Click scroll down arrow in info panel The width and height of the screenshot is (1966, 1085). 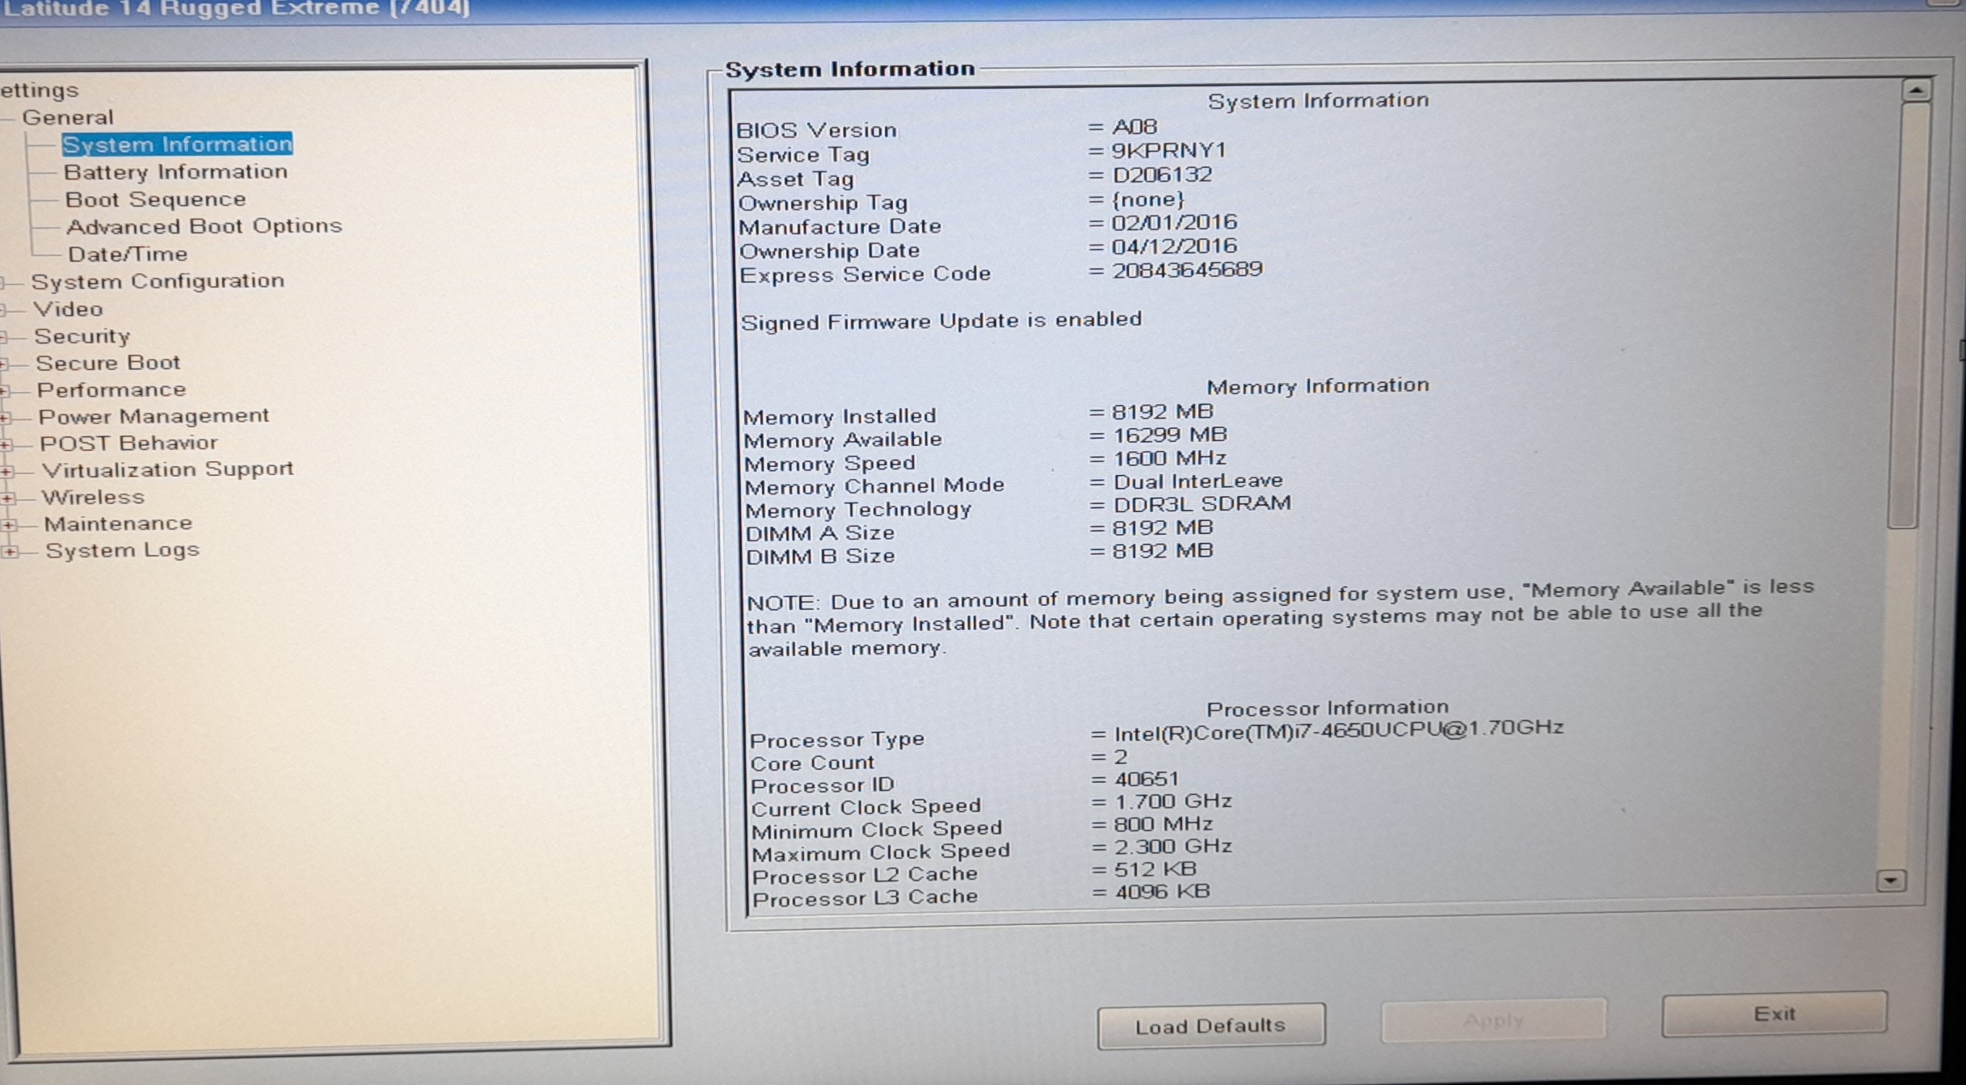click(1891, 880)
